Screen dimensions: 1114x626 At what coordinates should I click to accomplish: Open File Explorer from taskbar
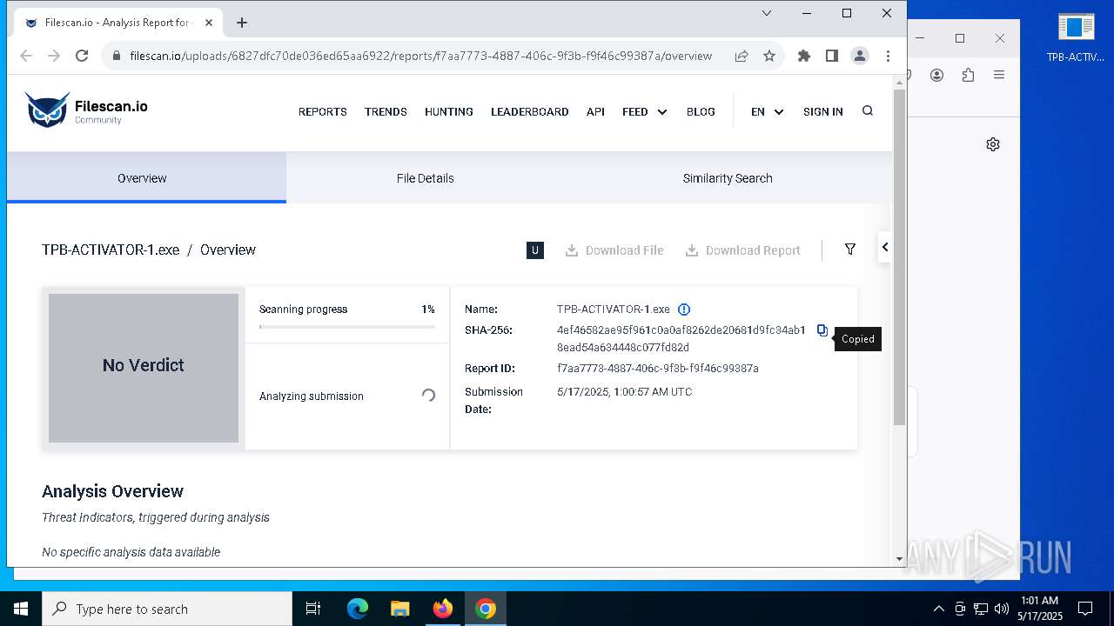click(399, 609)
